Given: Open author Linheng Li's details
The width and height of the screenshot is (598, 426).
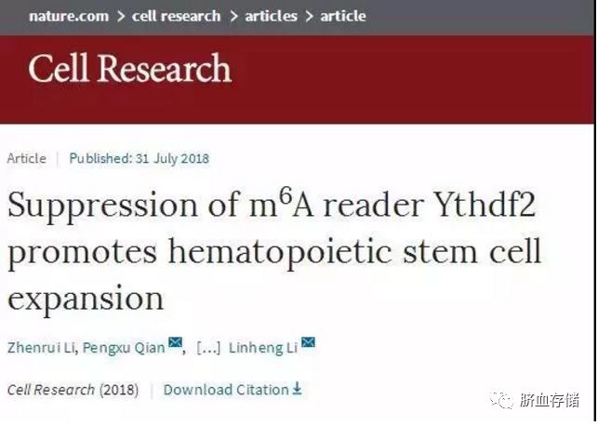Looking at the screenshot, I should (x=263, y=348).
